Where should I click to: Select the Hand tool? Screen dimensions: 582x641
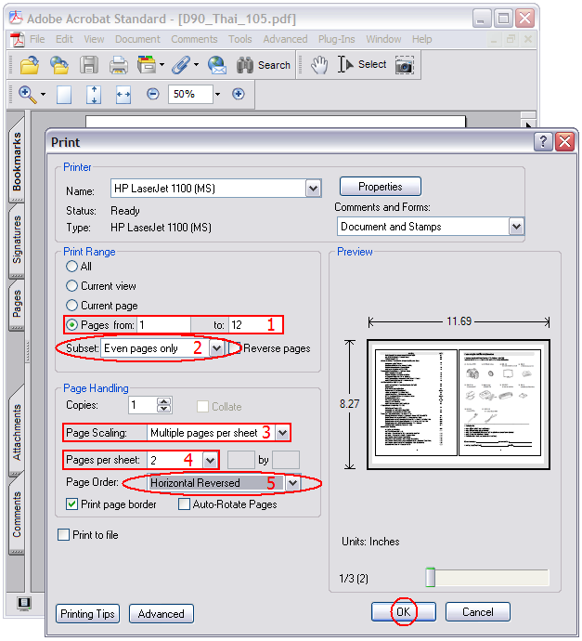pyautogui.click(x=319, y=65)
